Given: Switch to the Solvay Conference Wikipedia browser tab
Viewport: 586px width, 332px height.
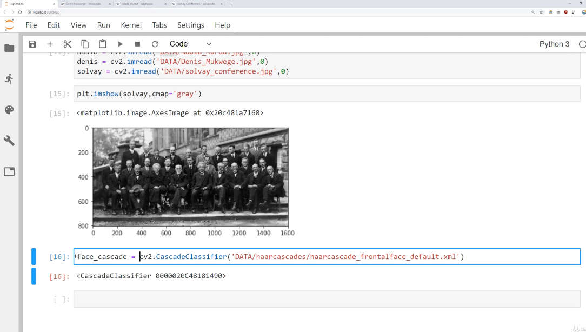Looking at the screenshot, I should [x=196, y=4].
